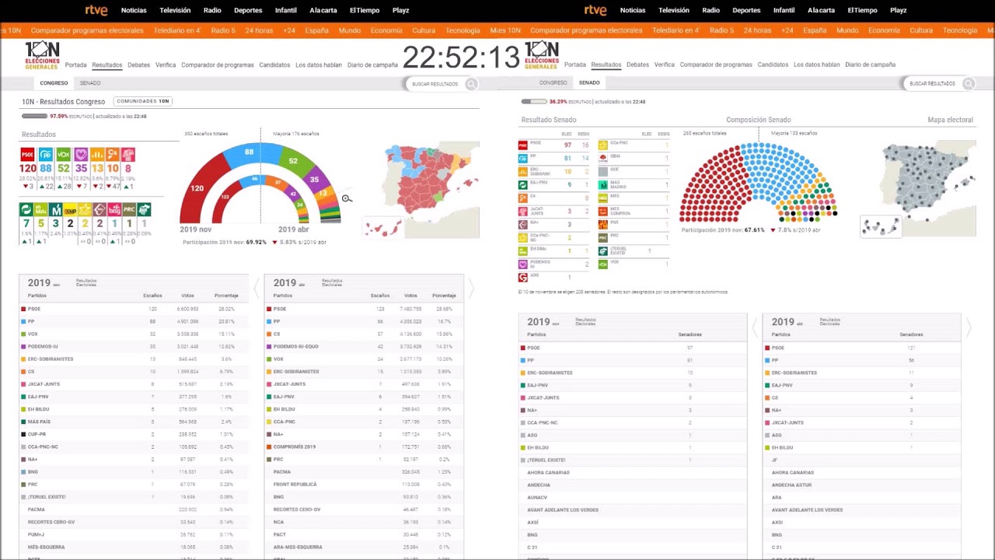Click the EAJ-PNV logo in the Senado results list
995x560 pixels.
click(523, 185)
